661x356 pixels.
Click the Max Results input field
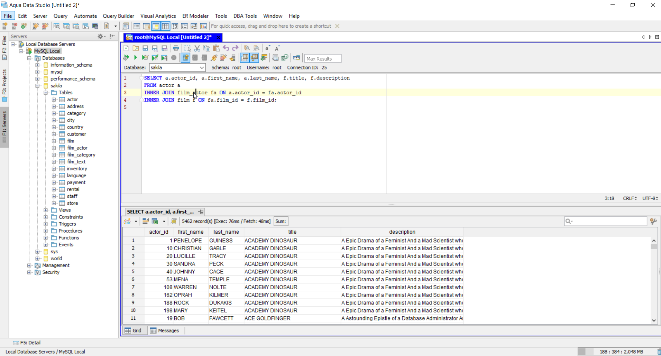tap(322, 59)
